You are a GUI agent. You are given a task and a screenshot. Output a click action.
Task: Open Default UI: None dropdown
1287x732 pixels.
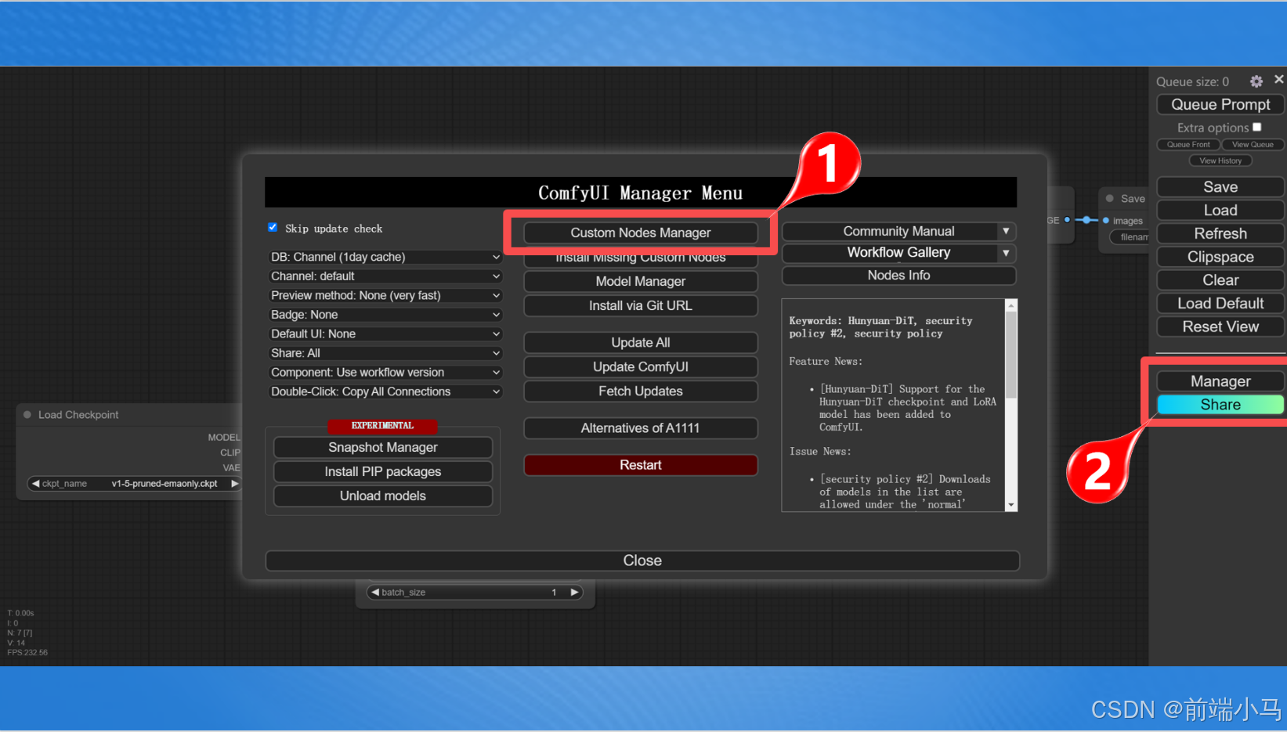click(384, 334)
